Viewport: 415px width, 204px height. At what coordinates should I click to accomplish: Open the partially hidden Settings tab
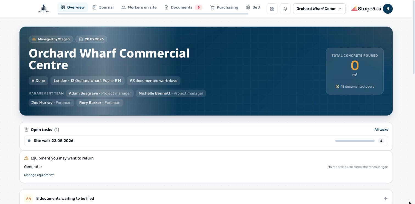coord(253,7)
